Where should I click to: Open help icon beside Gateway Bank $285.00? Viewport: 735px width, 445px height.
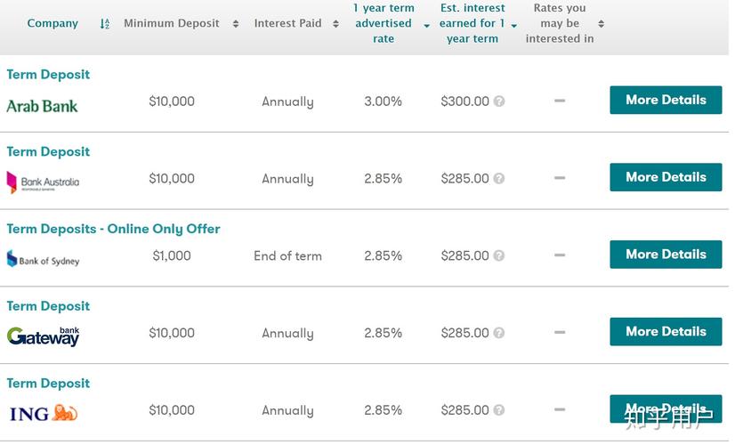click(499, 334)
